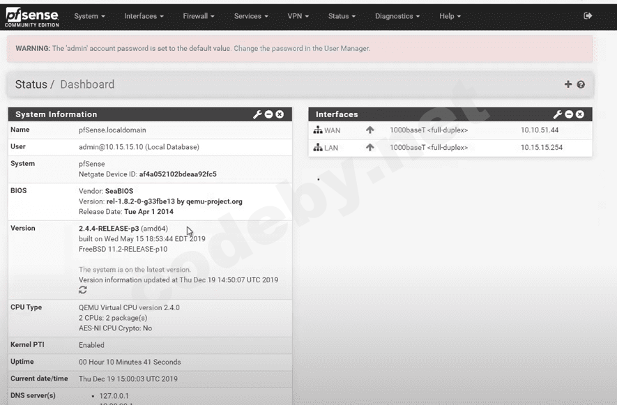This screenshot has height=405, width=617.
Task: Click the hostname pfSense.localdomain
Action: (112, 130)
